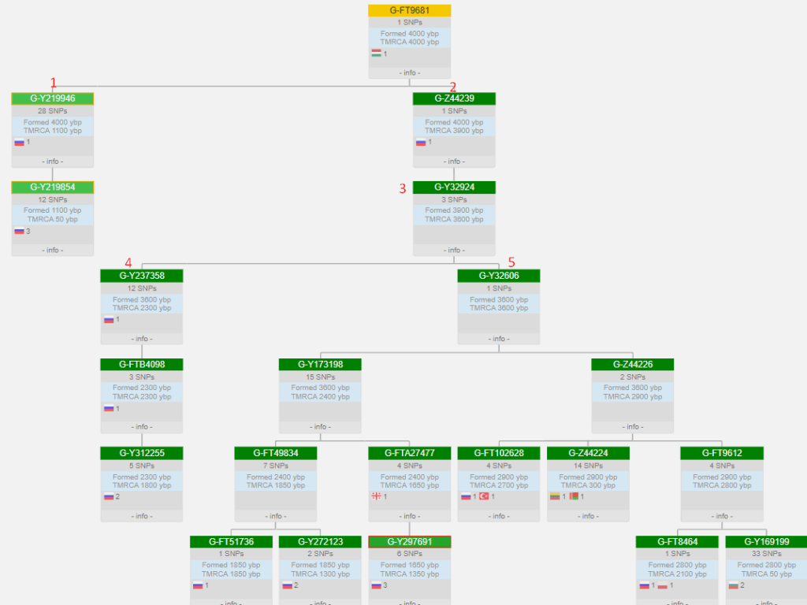Image resolution: width=807 pixels, height=605 pixels.
Task: Click the Russian flag in G-Y219854
Action: click(19, 231)
